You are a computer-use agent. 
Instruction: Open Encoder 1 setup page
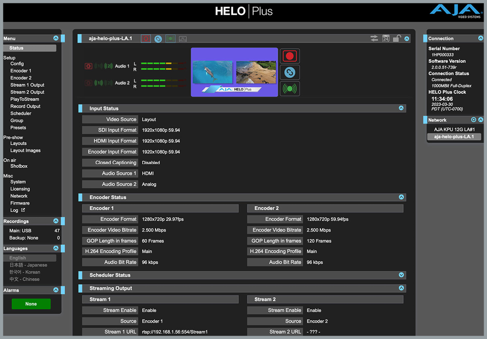pos(21,71)
